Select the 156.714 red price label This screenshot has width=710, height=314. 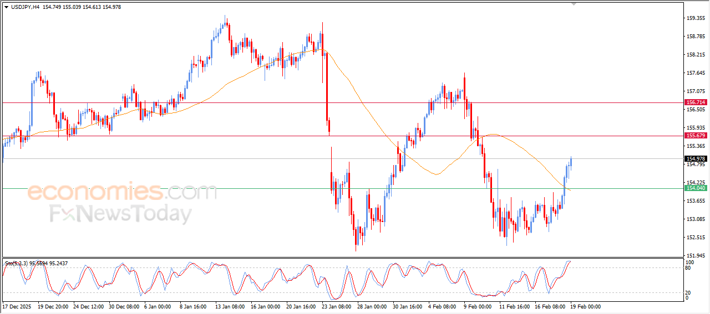pos(695,102)
